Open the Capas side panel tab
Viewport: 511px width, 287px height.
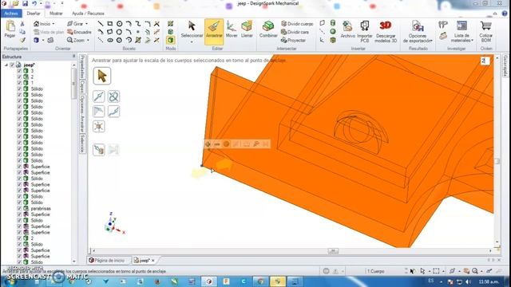(82, 87)
